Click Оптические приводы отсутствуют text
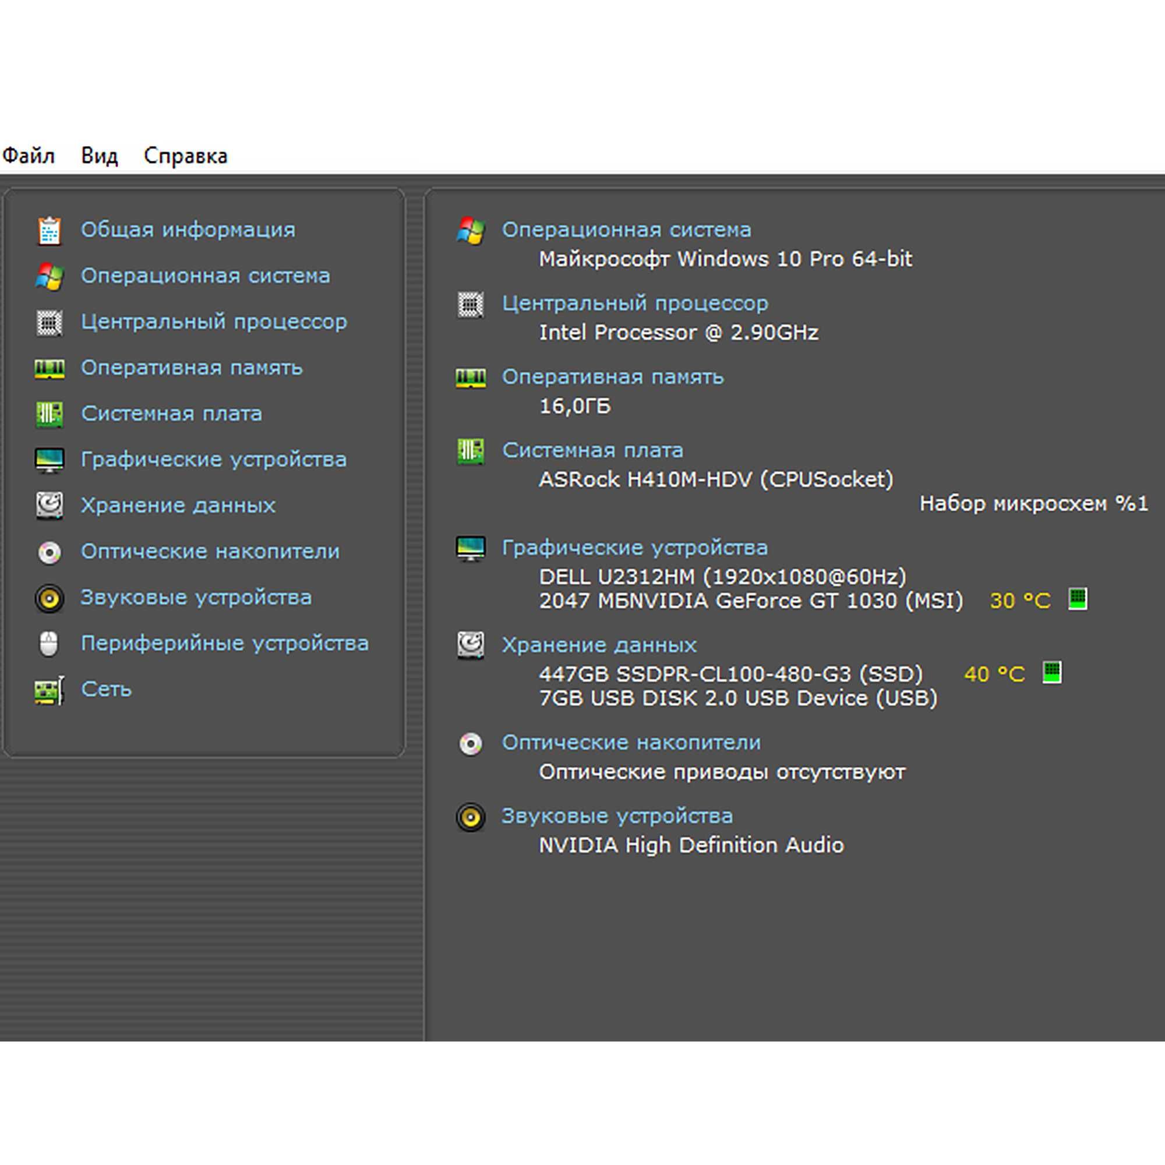 [x=722, y=772]
